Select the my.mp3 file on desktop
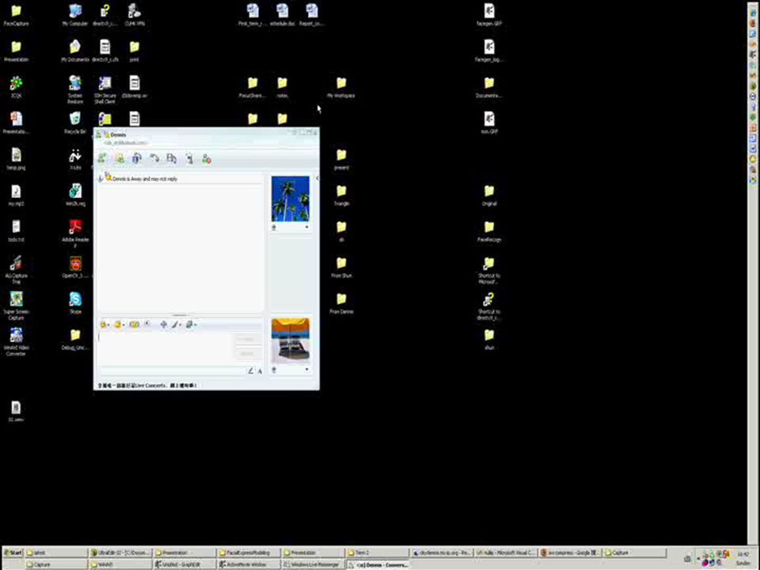The height and width of the screenshot is (570, 760). click(16, 195)
